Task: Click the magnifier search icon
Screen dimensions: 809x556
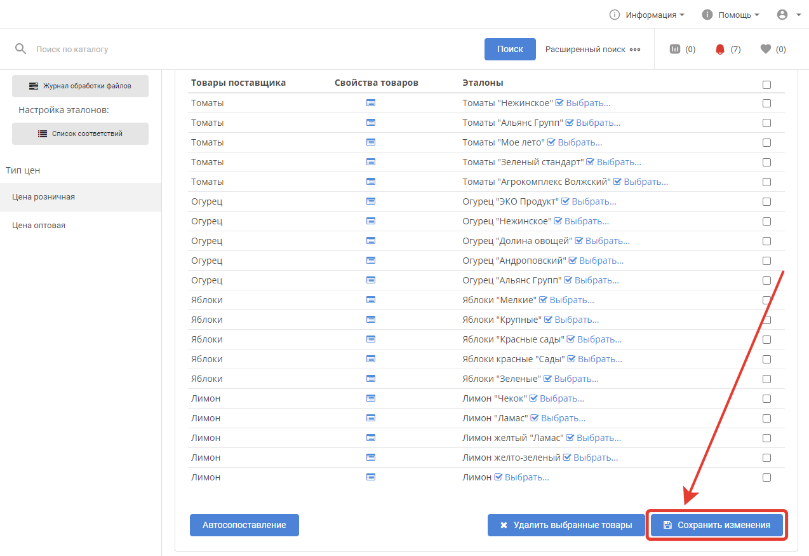Action: click(21, 49)
